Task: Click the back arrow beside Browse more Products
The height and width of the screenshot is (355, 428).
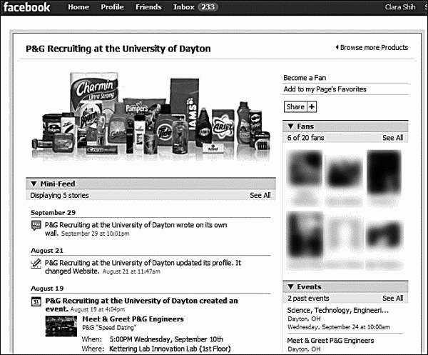Action: (x=337, y=48)
